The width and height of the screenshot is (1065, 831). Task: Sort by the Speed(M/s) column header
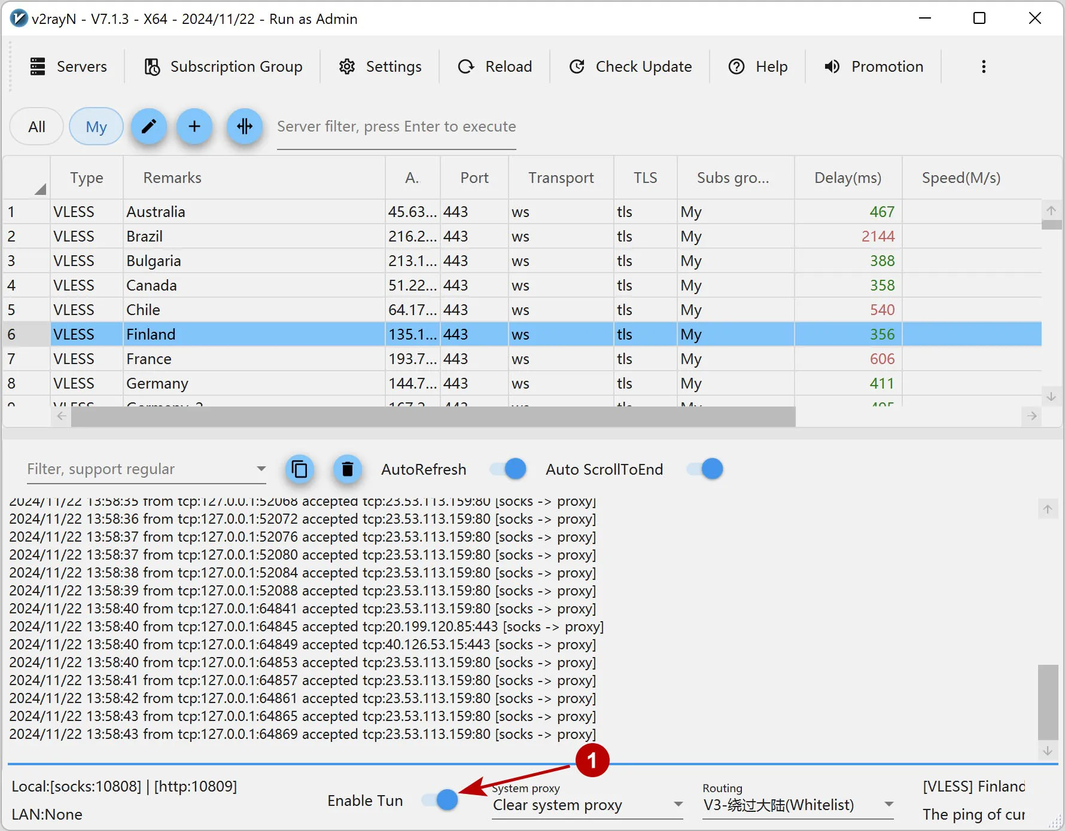[x=961, y=178]
